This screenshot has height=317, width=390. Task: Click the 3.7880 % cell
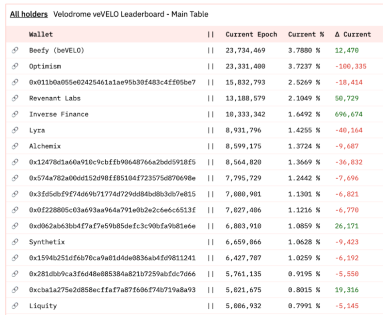click(304, 50)
